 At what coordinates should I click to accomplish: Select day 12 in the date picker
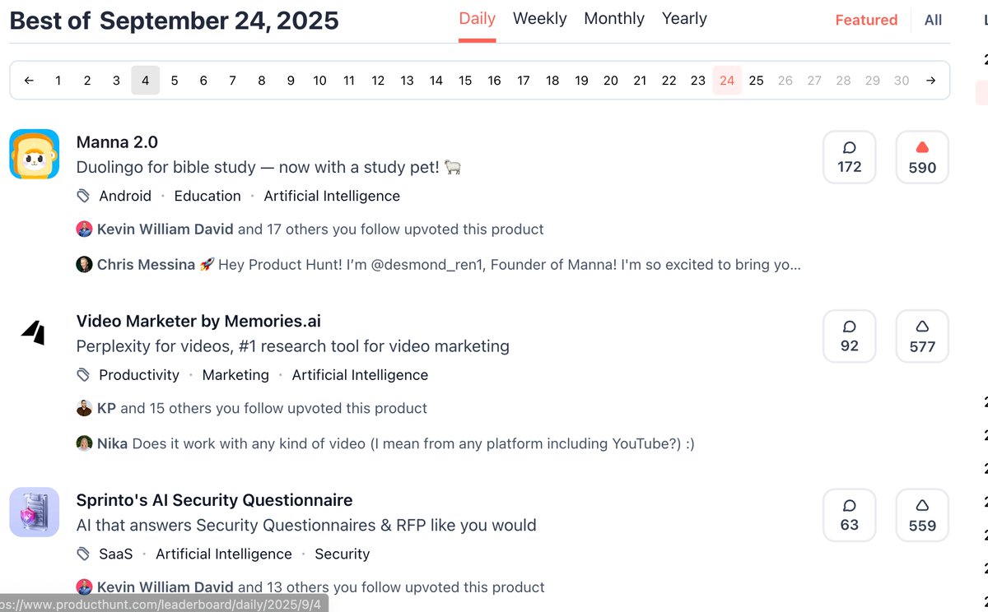pyautogui.click(x=378, y=80)
